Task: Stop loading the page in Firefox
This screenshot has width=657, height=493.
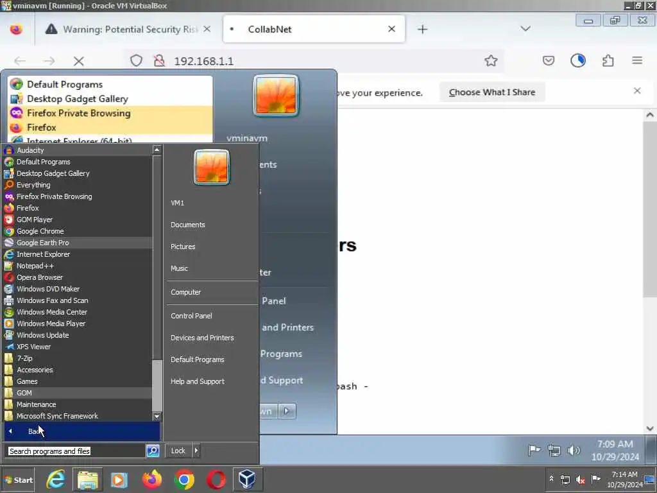Action: click(78, 61)
